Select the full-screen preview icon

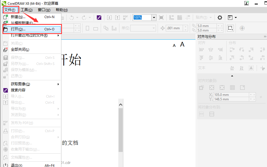[161, 17]
